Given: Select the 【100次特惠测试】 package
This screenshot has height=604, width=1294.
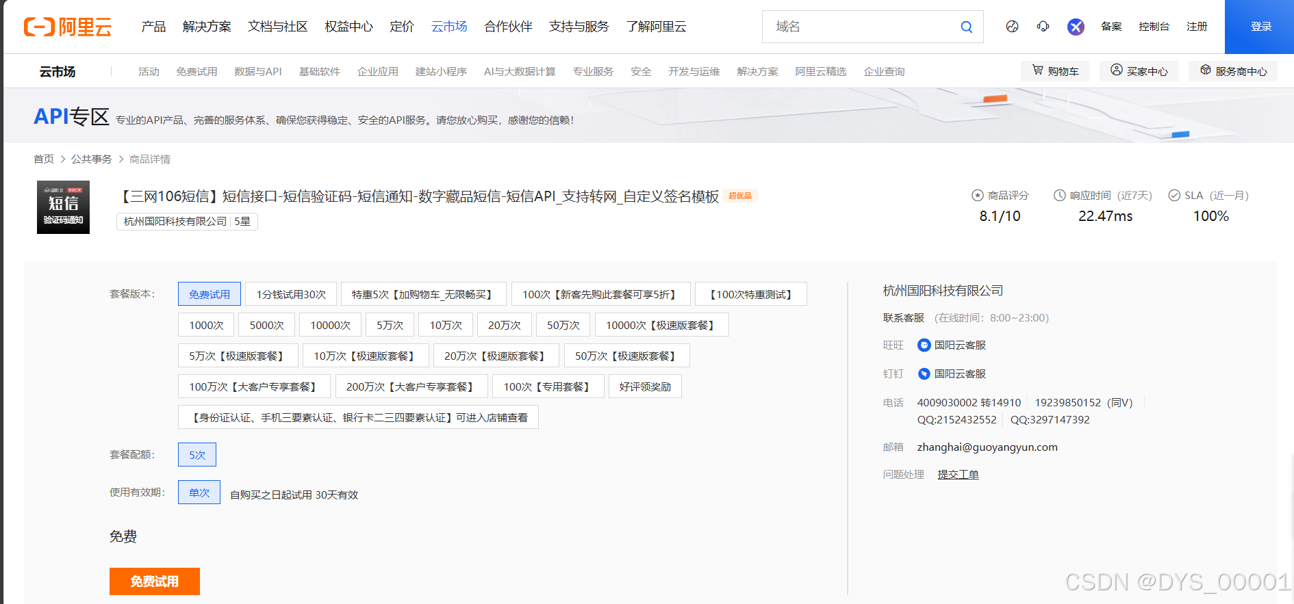Looking at the screenshot, I should tap(750, 294).
